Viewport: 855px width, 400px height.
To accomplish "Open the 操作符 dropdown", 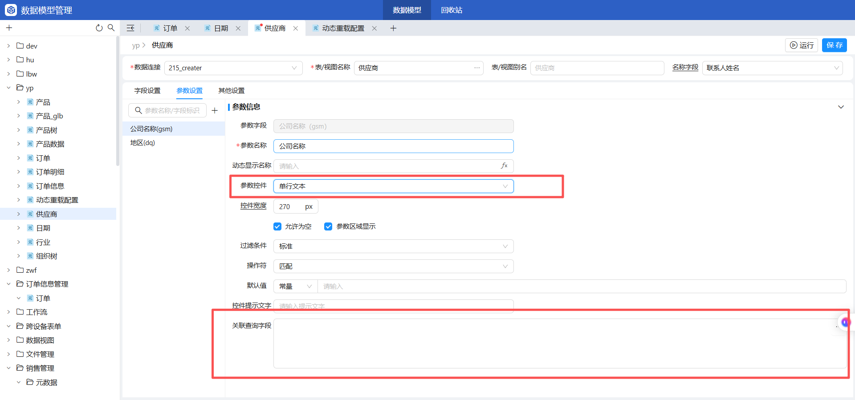I will [x=394, y=266].
